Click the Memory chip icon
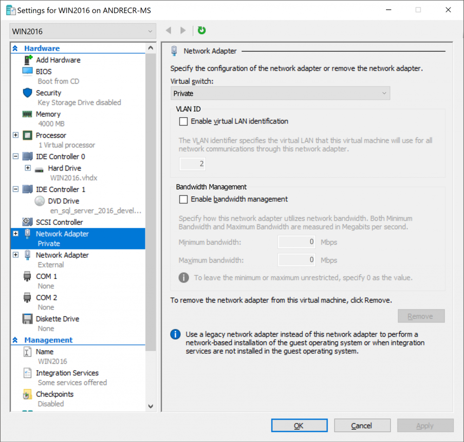464x442 pixels. pyautogui.click(x=27, y=114)
